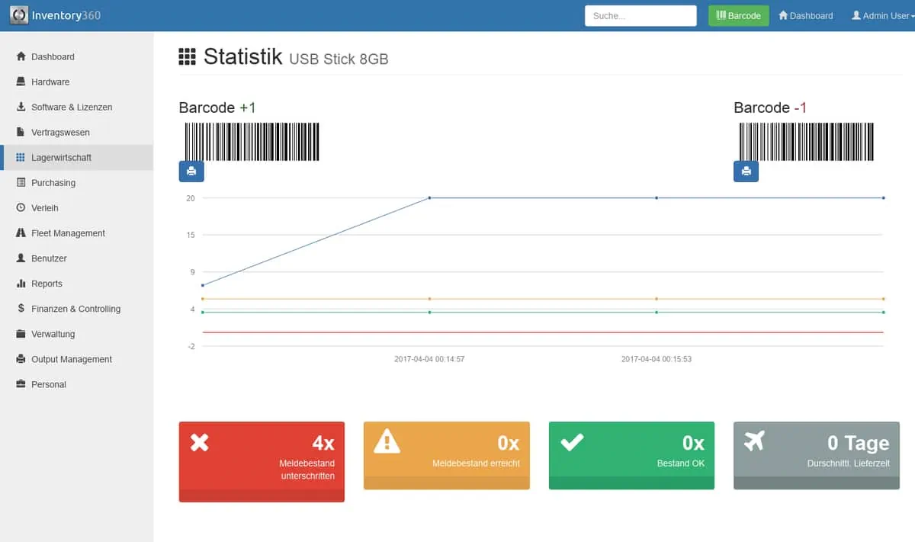Click the chart point at 2017-04-04 00:14:57

click(429, 198)
